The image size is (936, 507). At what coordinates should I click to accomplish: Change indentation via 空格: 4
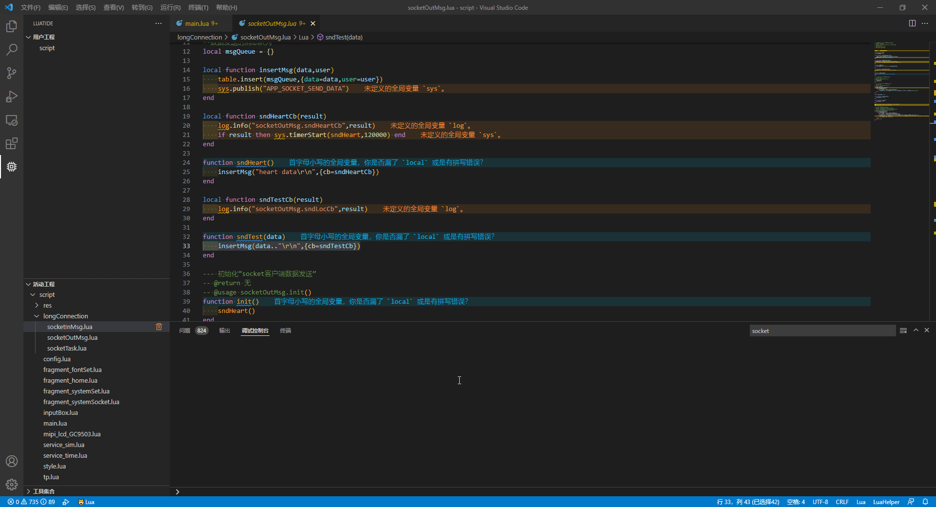point(796,502)
